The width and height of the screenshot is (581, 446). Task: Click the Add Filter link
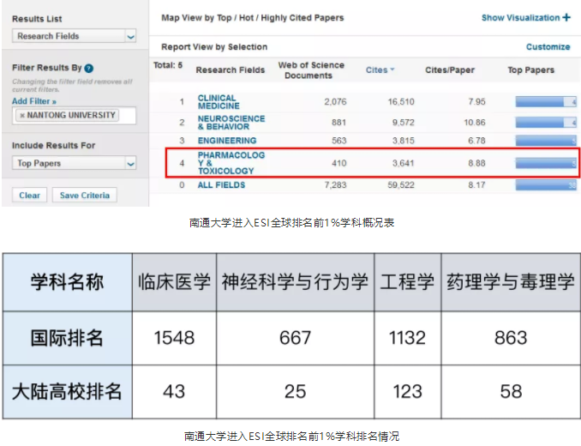point(34,101)
